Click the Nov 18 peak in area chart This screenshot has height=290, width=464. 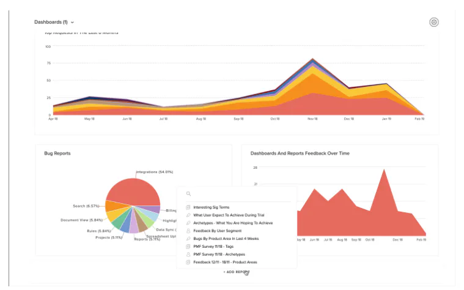(313, 59)
